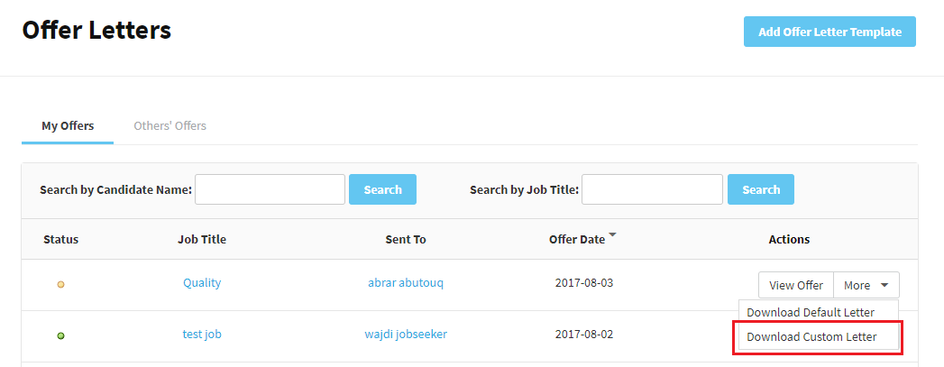Click the Job Title column header
944x367 pixels.
(202, 240)
